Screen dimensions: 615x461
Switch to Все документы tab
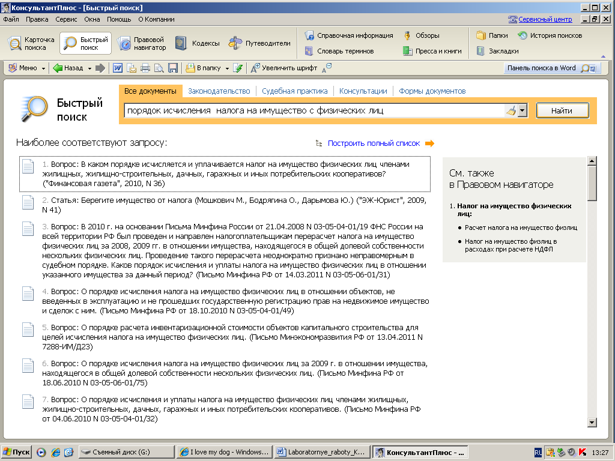150,91
